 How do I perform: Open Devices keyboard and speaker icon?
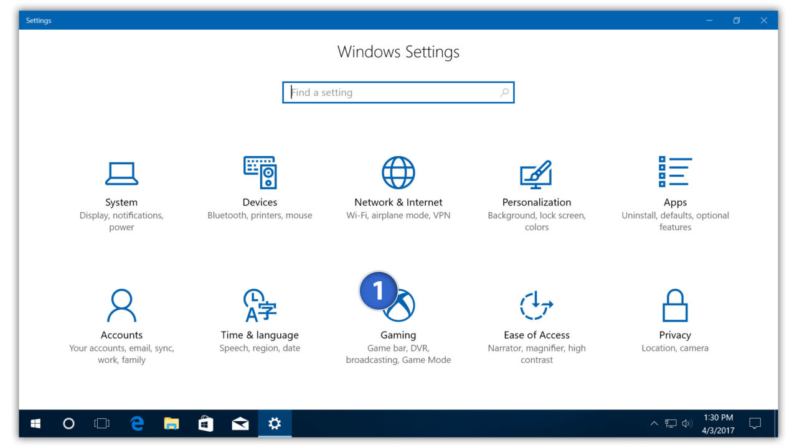coord(260,172)
